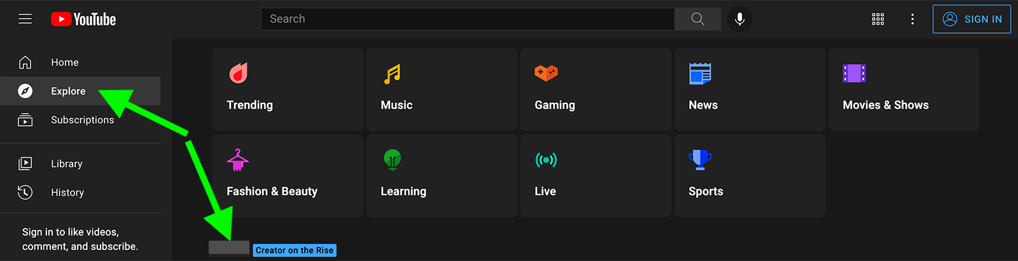Click the Creator on the Rise badge

(x=295, y=250)
